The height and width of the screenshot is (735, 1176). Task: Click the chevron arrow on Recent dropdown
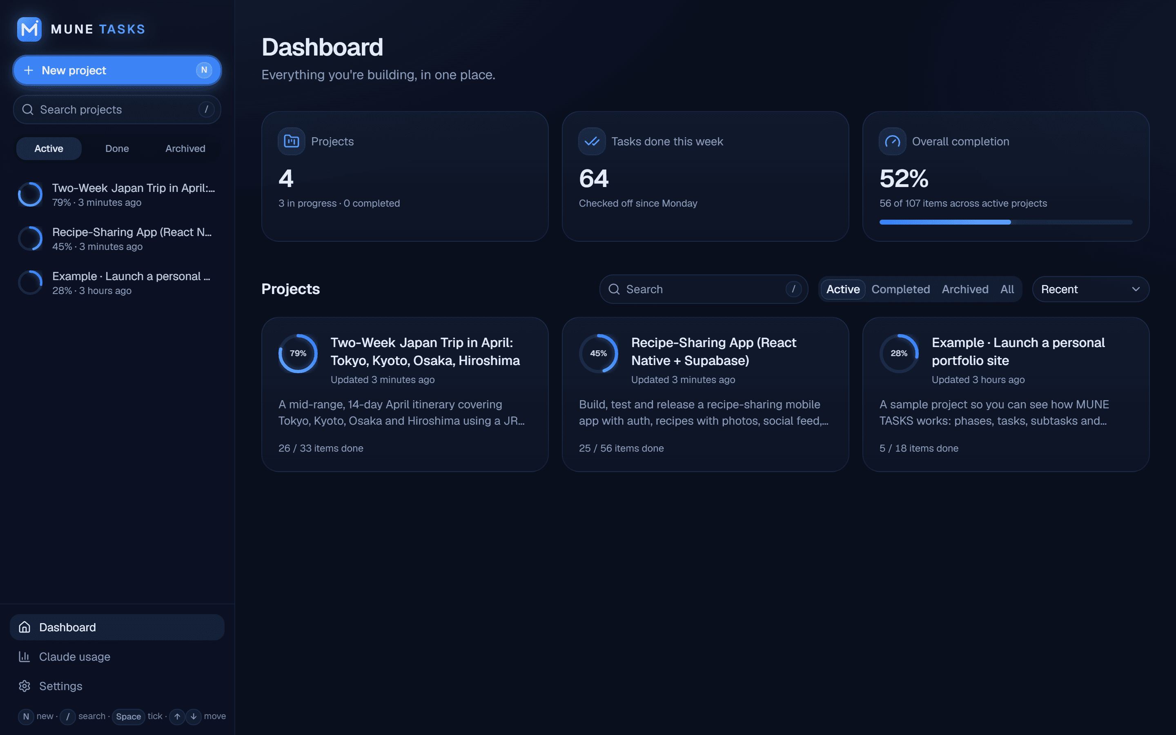click(1136, 289)
